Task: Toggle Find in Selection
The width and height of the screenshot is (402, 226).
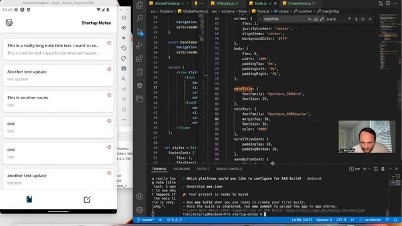Action: 363,19
